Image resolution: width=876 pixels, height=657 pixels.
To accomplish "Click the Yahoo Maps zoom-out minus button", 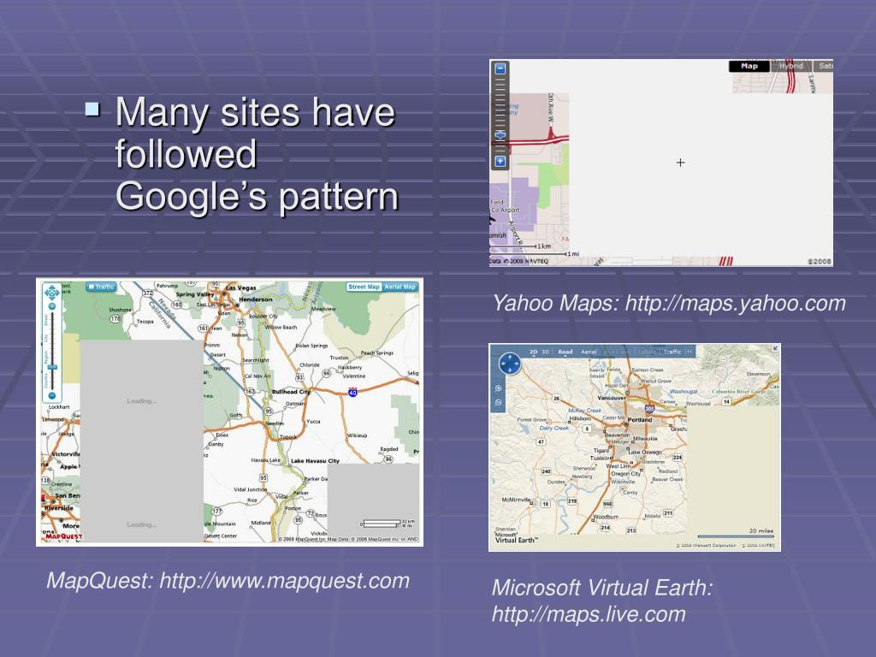I will coord(500,68).
